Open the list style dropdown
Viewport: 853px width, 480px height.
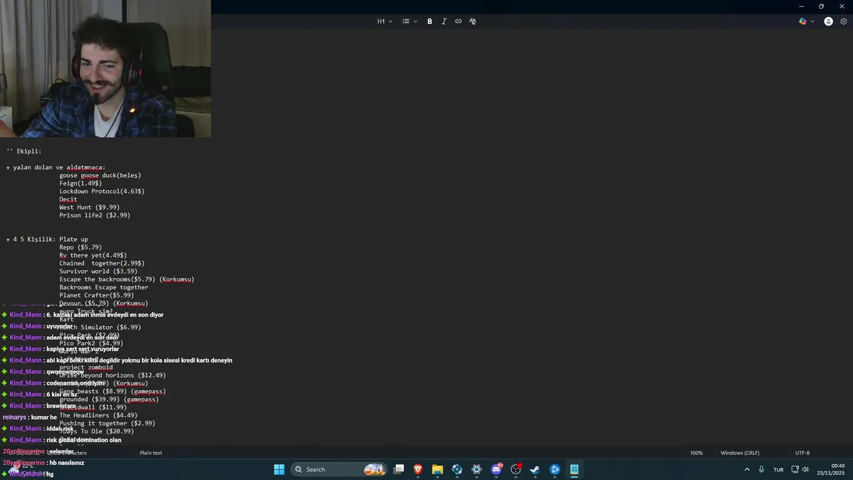(x=409, y=21)
